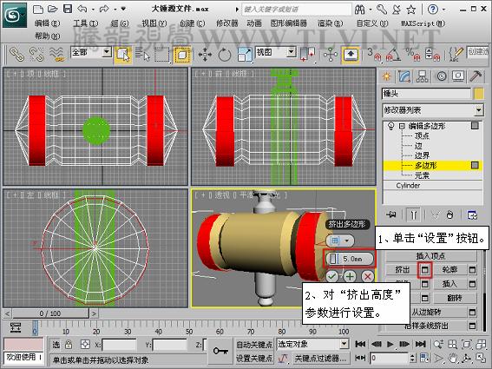Click the Zoom Extents All icon
This screenshot has height=369, width=492.
481,344
